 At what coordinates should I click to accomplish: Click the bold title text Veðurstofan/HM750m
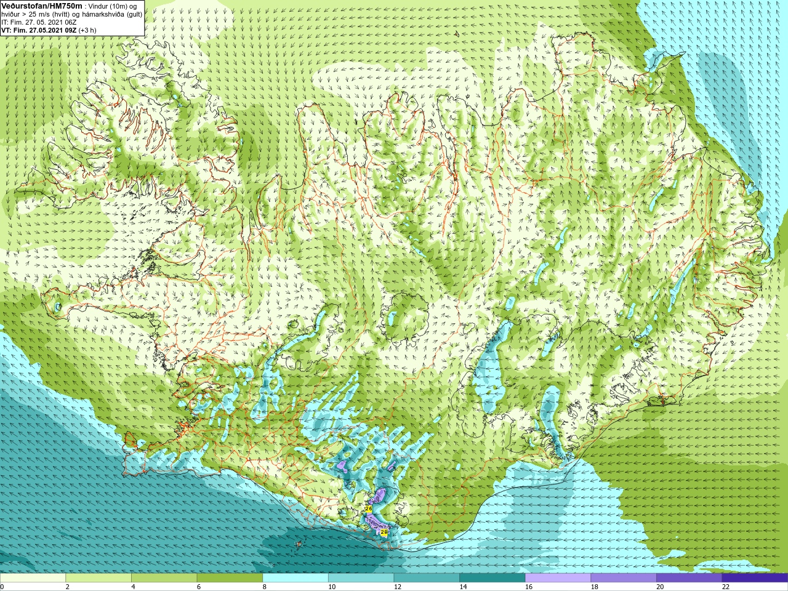[x=42, y=6]
